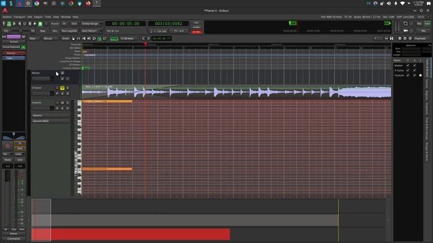
Task: Arm the global record button in transport bar
Action: [x=46, y=24]
